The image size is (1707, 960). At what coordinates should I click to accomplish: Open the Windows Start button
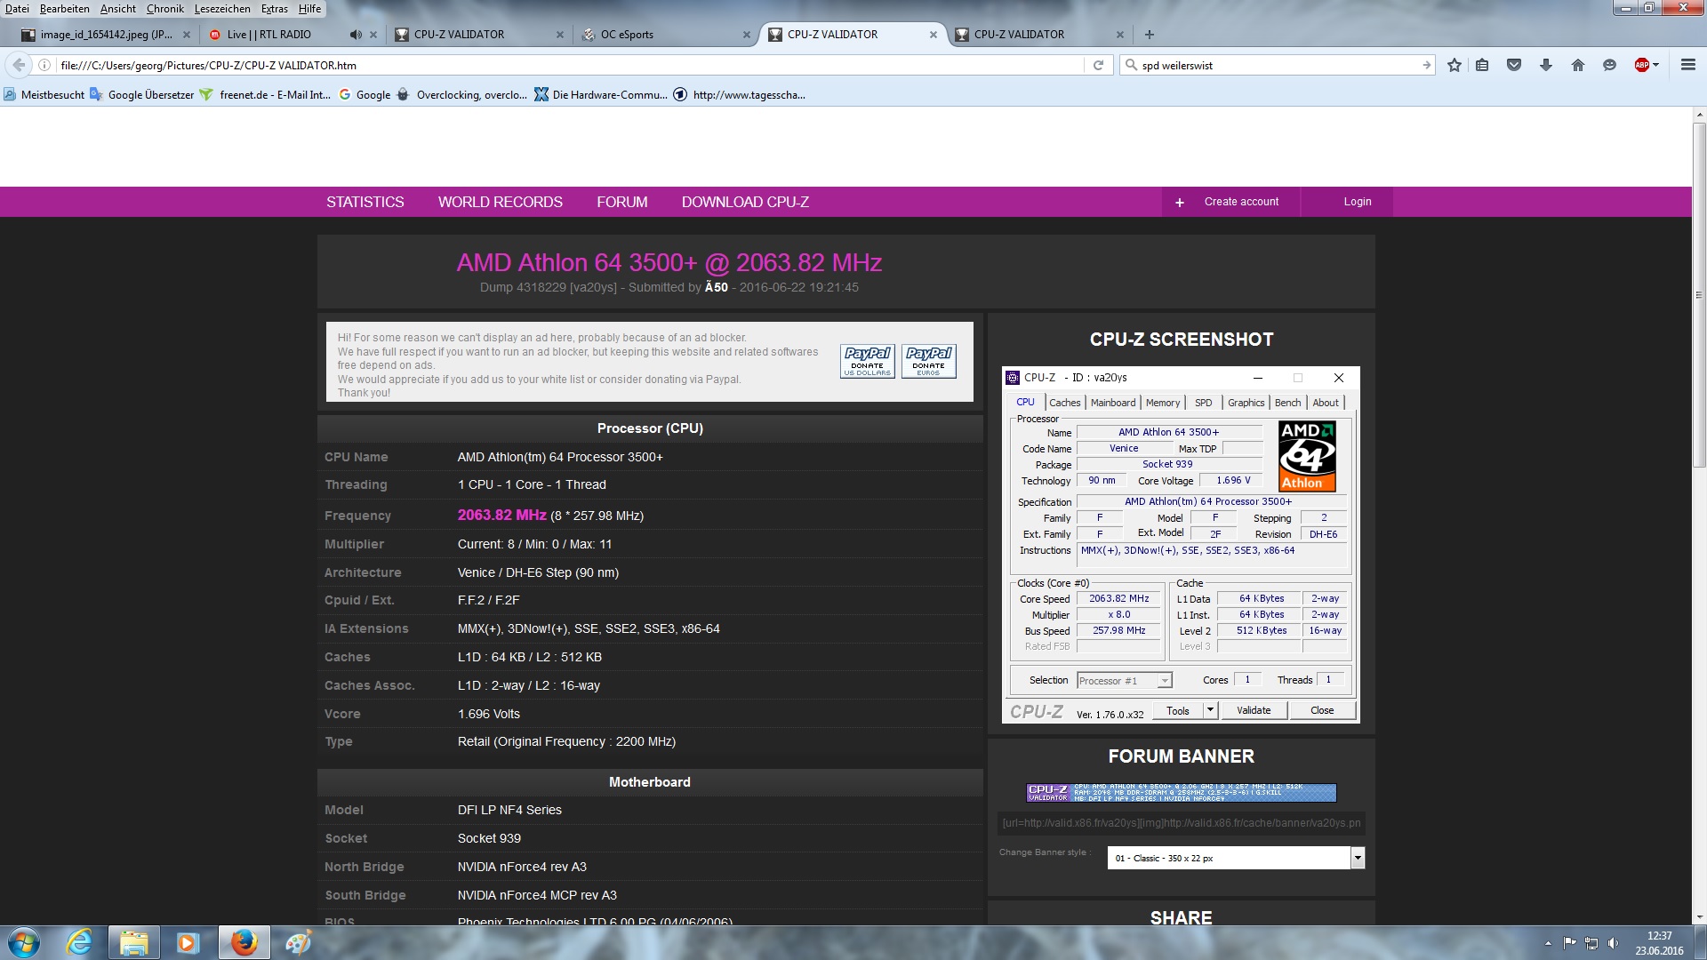click(x=24, y=942)
